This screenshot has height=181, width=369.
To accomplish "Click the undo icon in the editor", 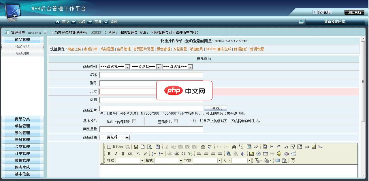I will pos(219,147).
